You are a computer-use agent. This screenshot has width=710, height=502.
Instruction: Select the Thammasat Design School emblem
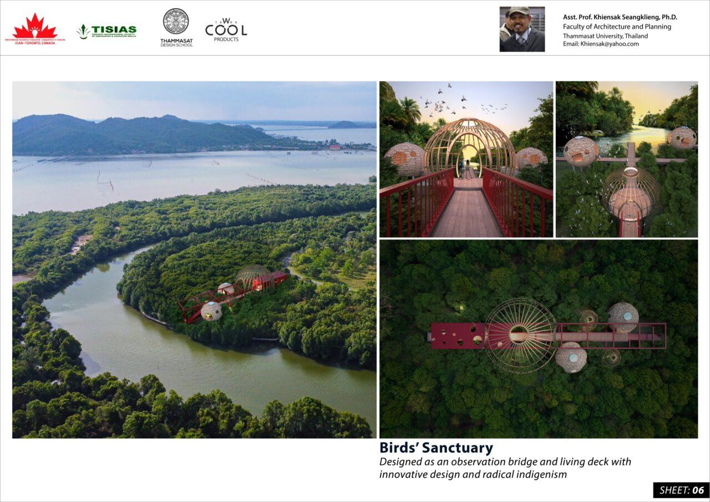[x=176, y=28]
